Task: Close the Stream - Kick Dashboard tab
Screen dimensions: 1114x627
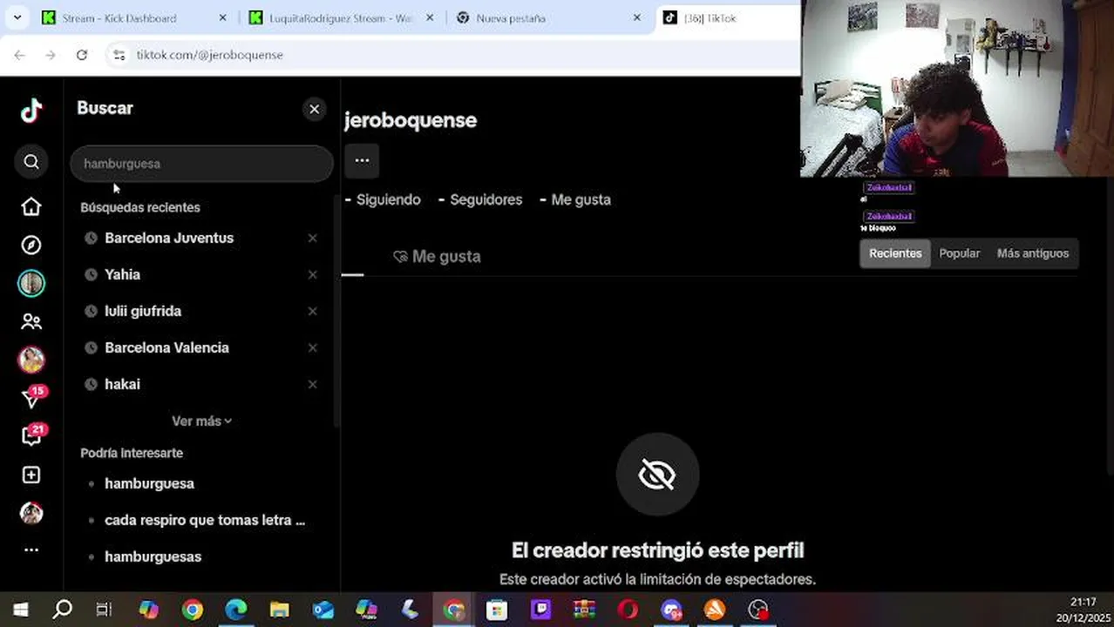Action: 222,17
